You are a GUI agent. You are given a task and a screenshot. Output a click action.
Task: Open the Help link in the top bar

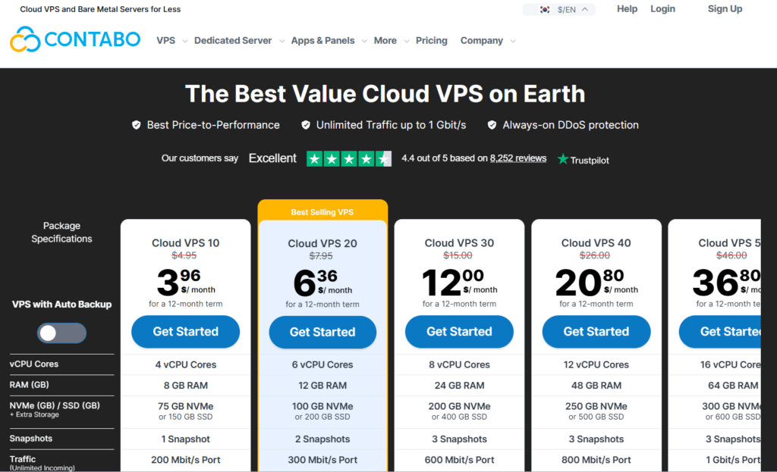tap(627, 9)
